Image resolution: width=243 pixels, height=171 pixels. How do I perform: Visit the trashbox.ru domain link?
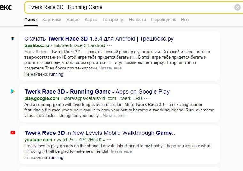[37, 45]
